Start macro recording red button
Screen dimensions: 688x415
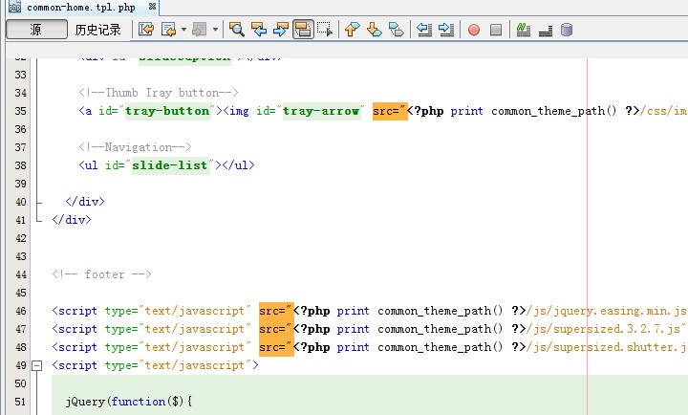click(474, 30)
